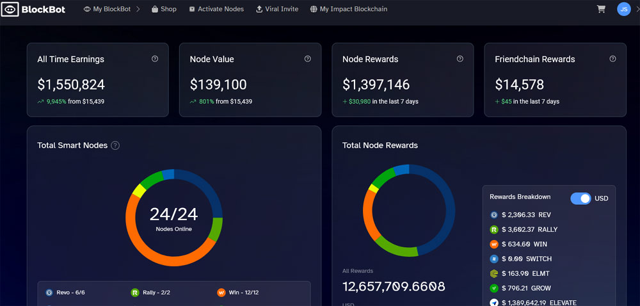The image size is (640, 306).
Task: Click the Node Value amount $139,100
Action: click(x=218, y=85)
